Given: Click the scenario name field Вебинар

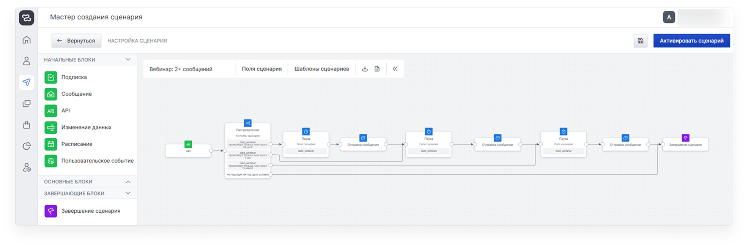Looking at the screenshot, I should tap(181, 69).
